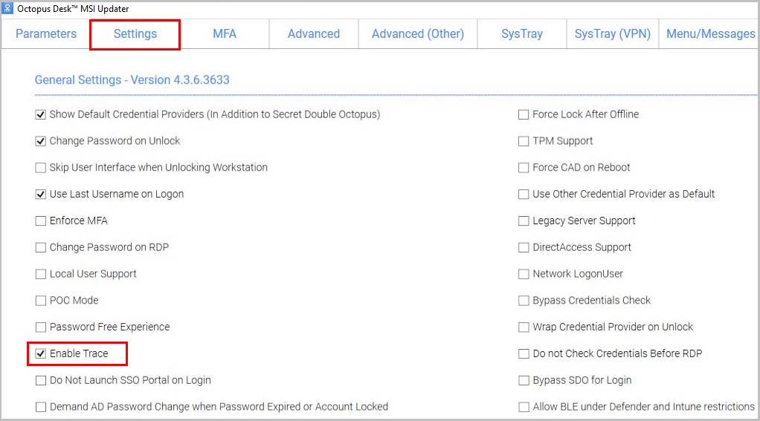Go to the Advanced (Other) tab
Screen dimensions: 760x421
click(418, 34)
